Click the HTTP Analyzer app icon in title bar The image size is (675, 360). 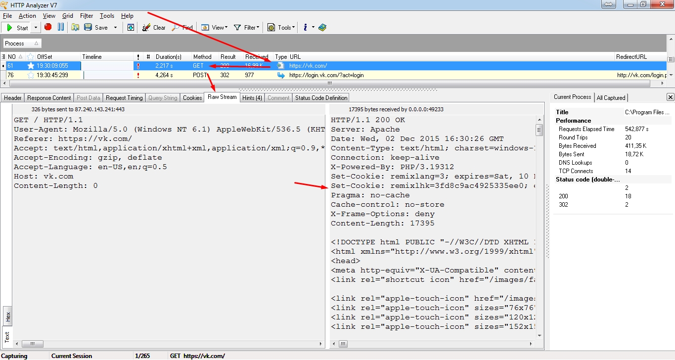pyautogui.click(x=4, y=4)
